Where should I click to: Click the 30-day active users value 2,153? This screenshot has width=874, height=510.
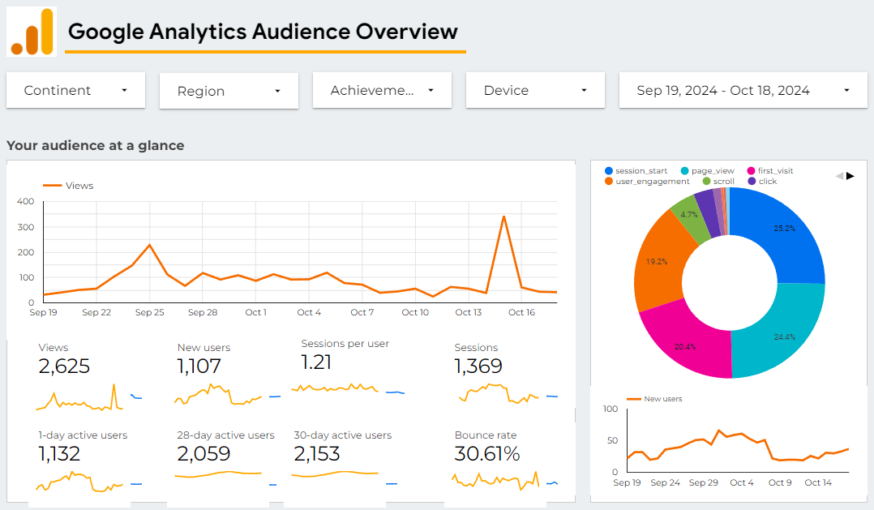point(316,454)
